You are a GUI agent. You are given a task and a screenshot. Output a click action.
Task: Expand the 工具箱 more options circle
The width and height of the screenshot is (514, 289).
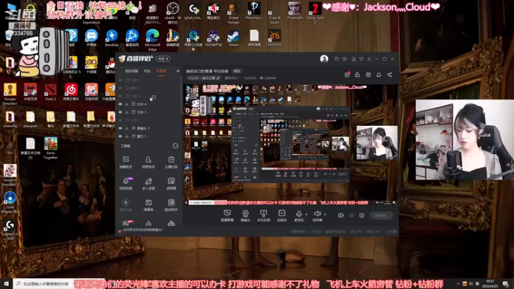pos(175,146)
